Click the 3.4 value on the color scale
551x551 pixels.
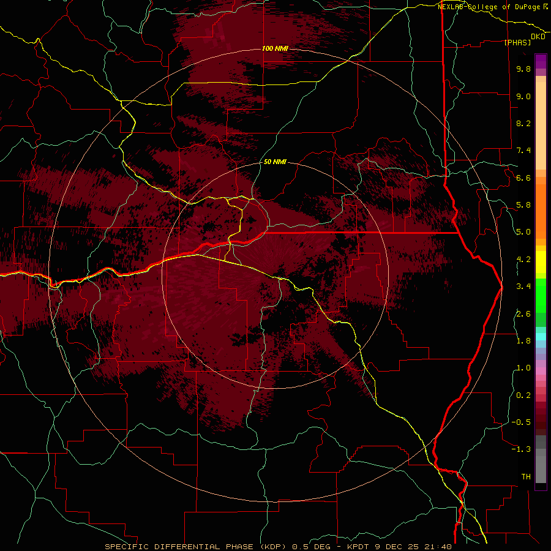click(x=523, y=287)
